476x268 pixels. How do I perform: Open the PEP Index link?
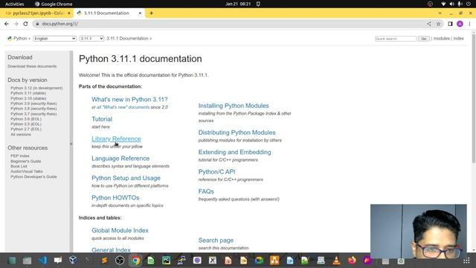[x=20, y=156]
